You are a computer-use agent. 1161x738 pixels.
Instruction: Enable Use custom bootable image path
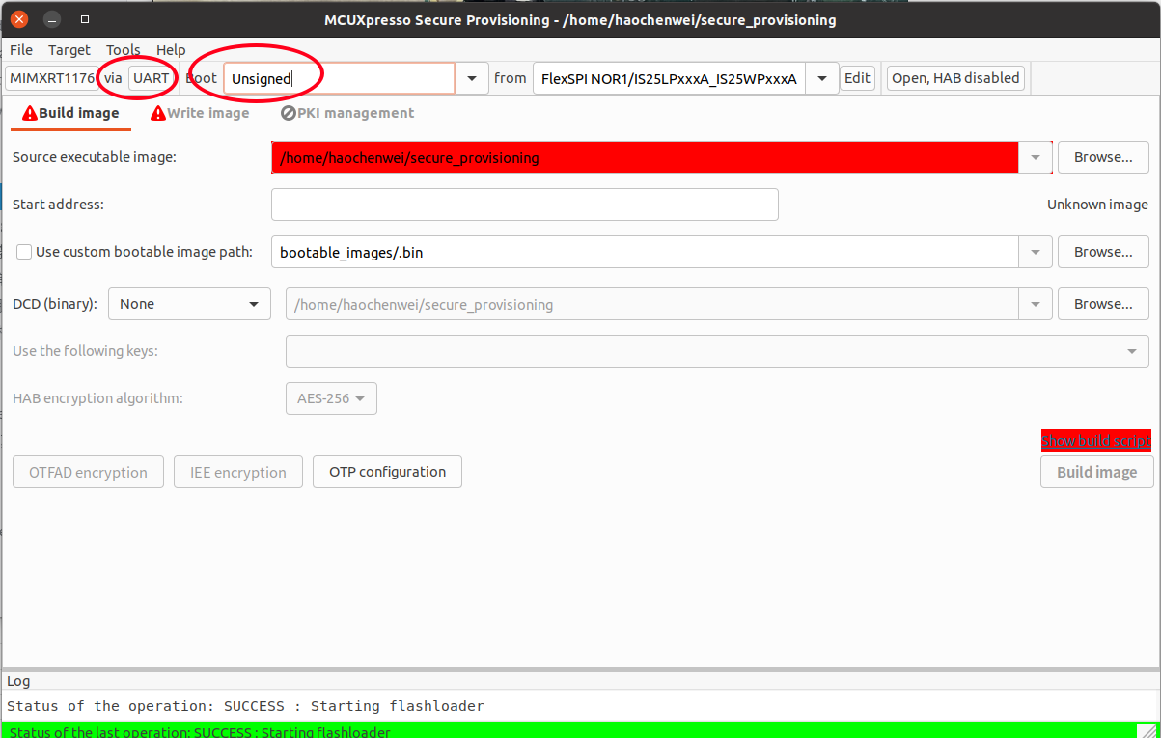click(24, 252)
